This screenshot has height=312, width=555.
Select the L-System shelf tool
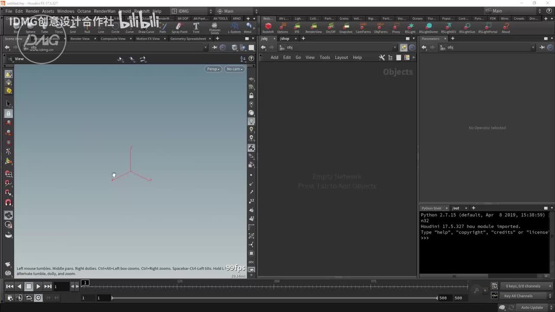(234, 28)
